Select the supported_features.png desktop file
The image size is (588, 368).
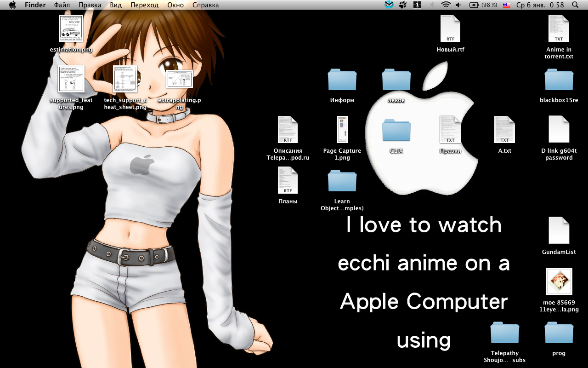[x=71, y=79]
